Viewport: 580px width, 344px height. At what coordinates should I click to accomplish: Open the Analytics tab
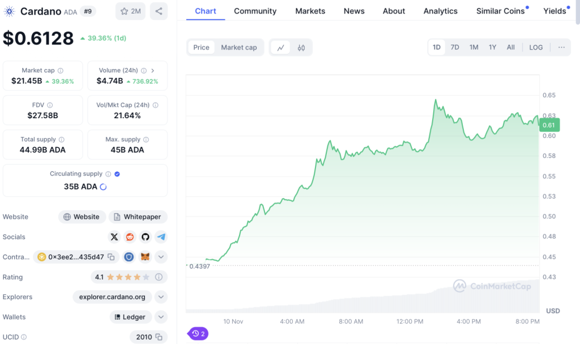(441, 11)
